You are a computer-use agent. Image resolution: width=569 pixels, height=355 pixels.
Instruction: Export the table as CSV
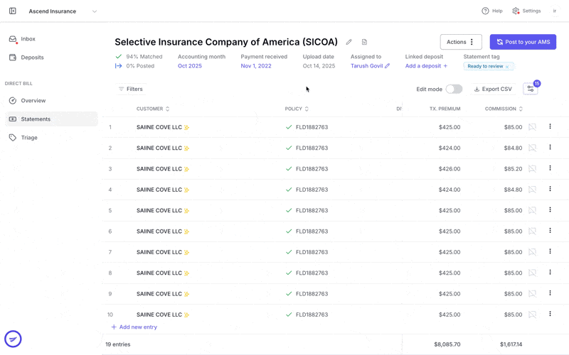point(493,89)
